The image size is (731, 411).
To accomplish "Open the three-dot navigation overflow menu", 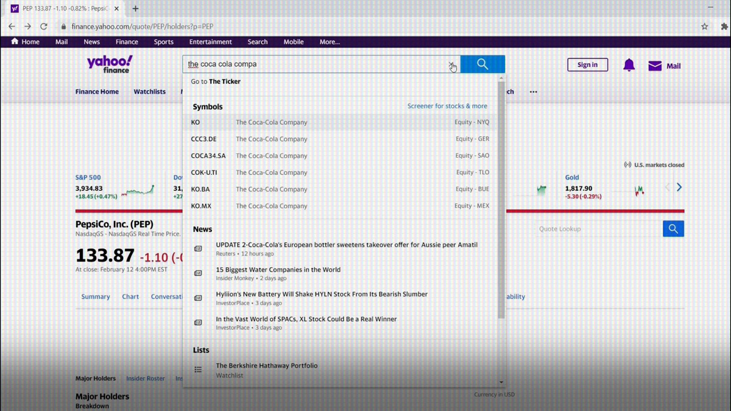I will click(x=534, y=92).
